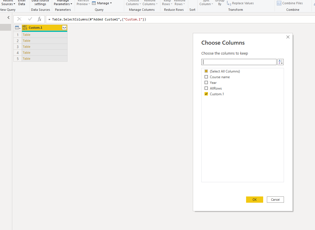This screenshot has height=230, width=315.
Task: Click Table value in row 2
Action: tap(26, 41)
